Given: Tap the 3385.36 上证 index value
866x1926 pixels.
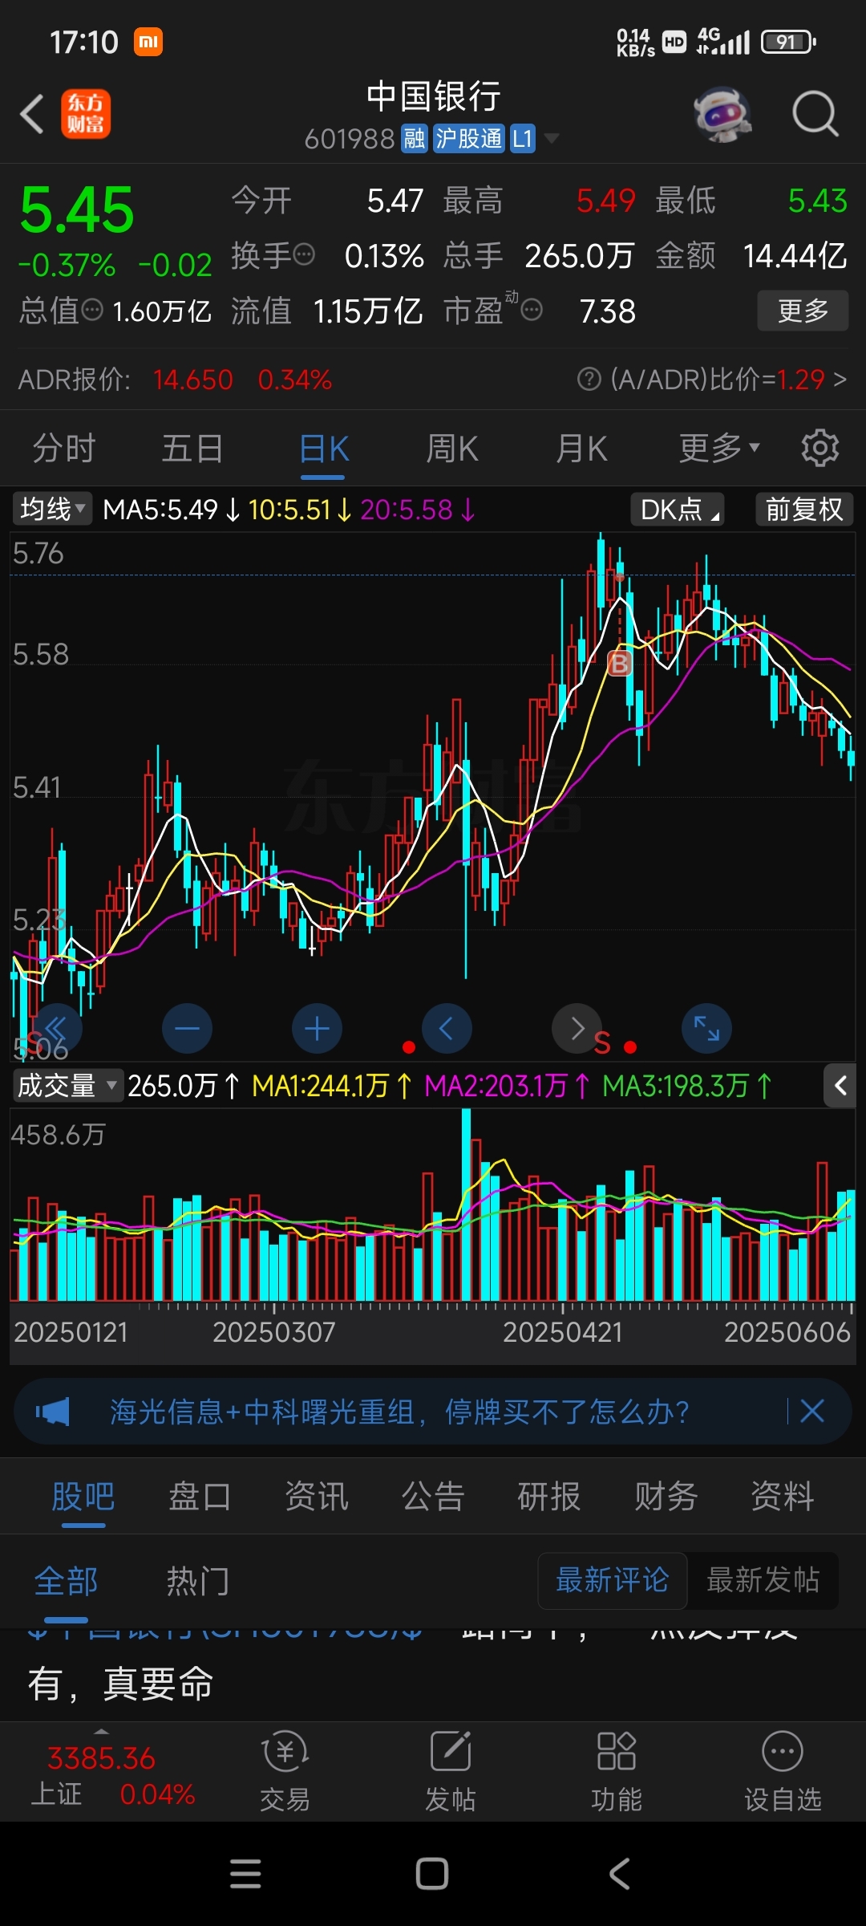Looking at the screenshot, I should (x=101, y=1758).
